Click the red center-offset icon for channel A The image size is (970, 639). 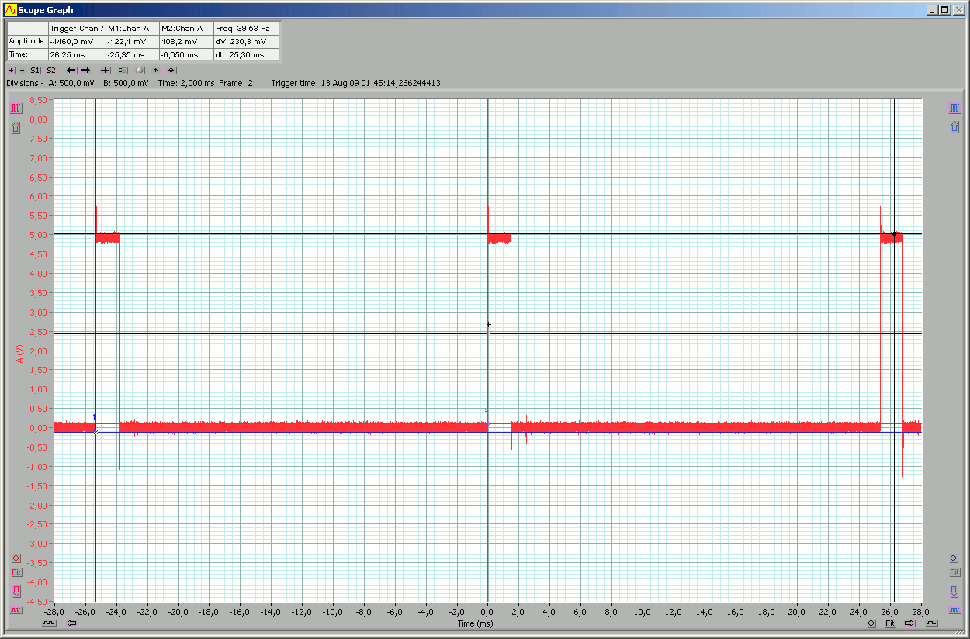(x=16, y=558)
